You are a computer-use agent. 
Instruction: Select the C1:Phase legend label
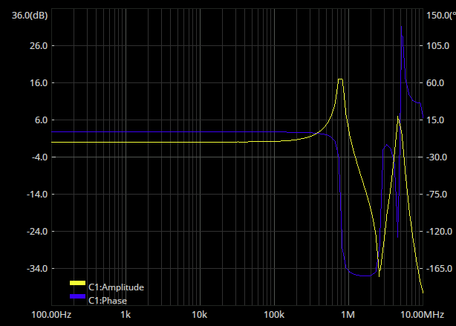108,301
